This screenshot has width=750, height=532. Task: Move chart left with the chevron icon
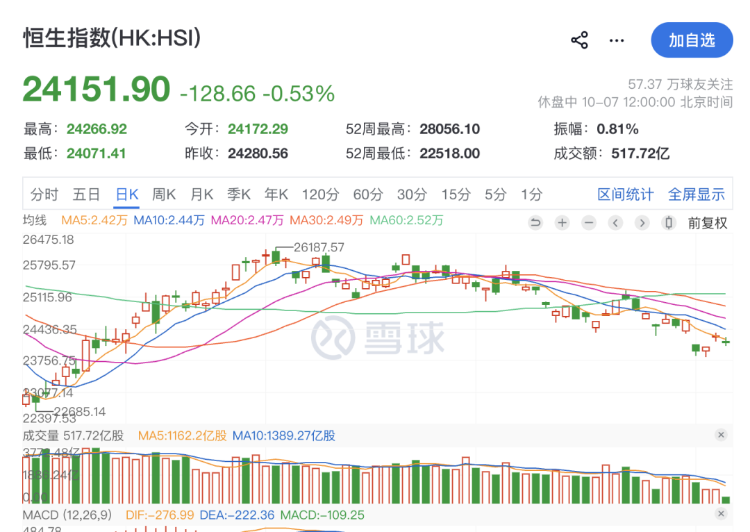(x=615, y=222)
